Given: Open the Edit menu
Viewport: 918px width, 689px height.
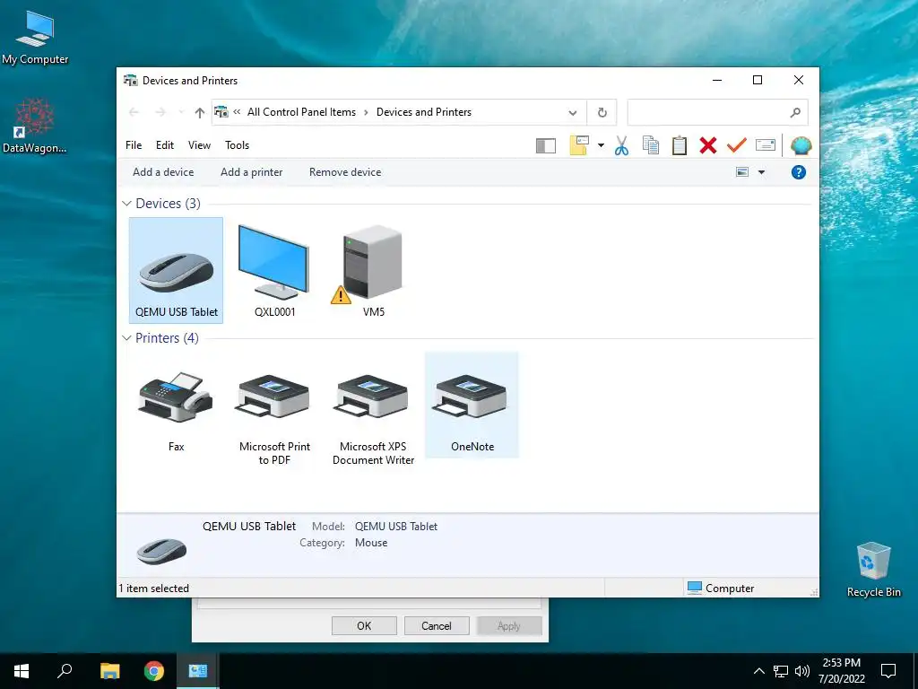Looking at the screenshot, I should tap(165, 145).
